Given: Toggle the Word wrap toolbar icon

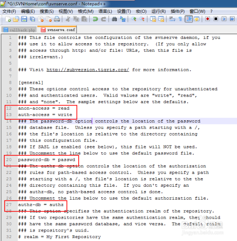Looking at the screenshot, I should [172, 19].
